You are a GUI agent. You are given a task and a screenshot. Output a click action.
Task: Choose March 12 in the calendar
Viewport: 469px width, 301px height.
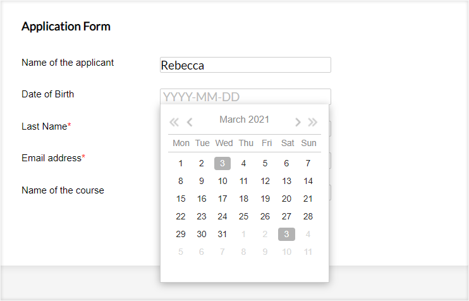tap(265, 181)
